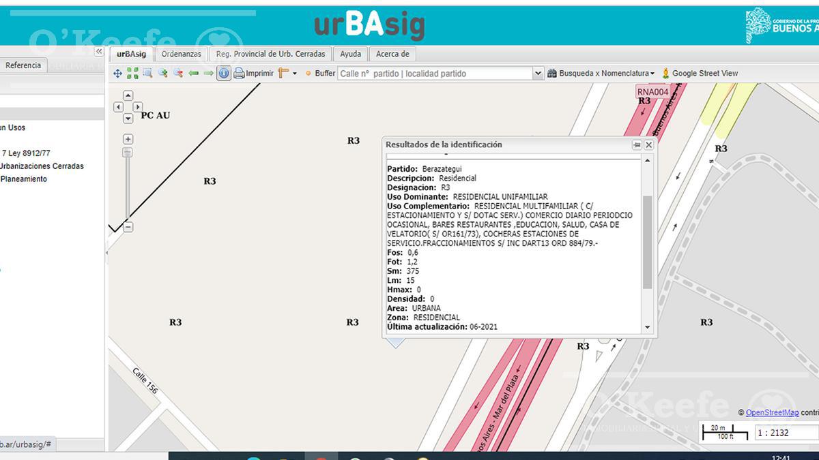Click the Imprimir print button

pyautogui.click(x=253, y=73)
